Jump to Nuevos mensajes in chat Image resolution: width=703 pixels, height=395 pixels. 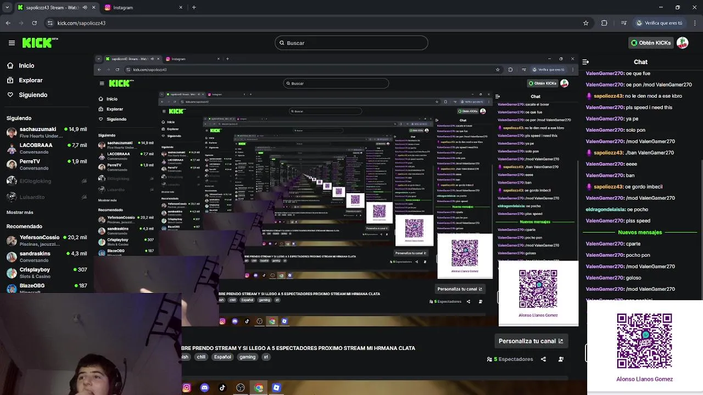(x=640, y=232)
